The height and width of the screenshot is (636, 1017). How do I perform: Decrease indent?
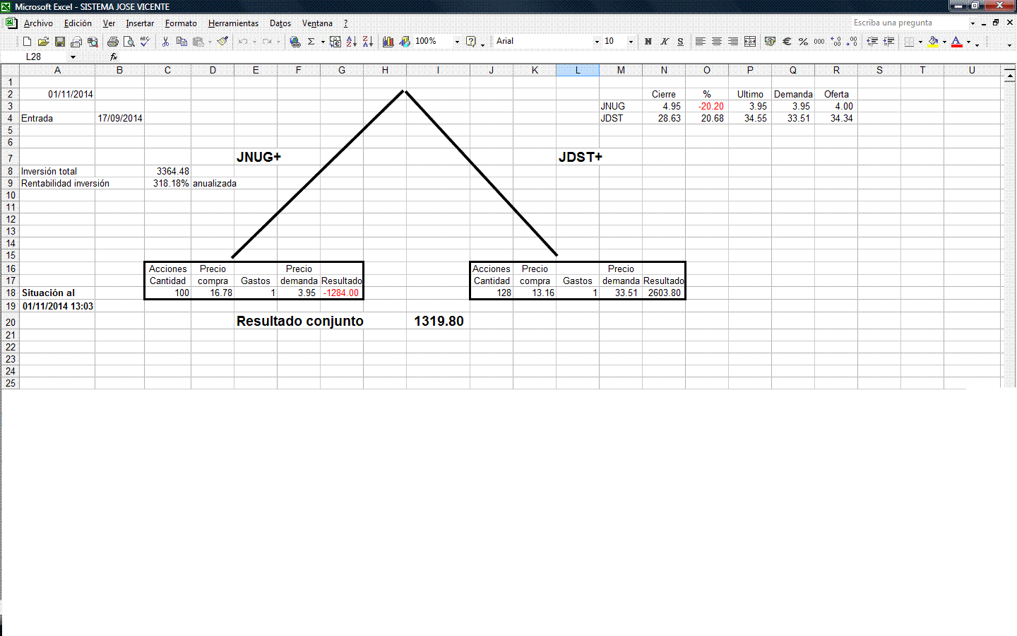[x=872, y=42]
